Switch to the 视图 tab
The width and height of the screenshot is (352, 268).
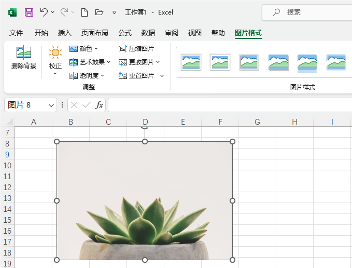coord(195,33)
